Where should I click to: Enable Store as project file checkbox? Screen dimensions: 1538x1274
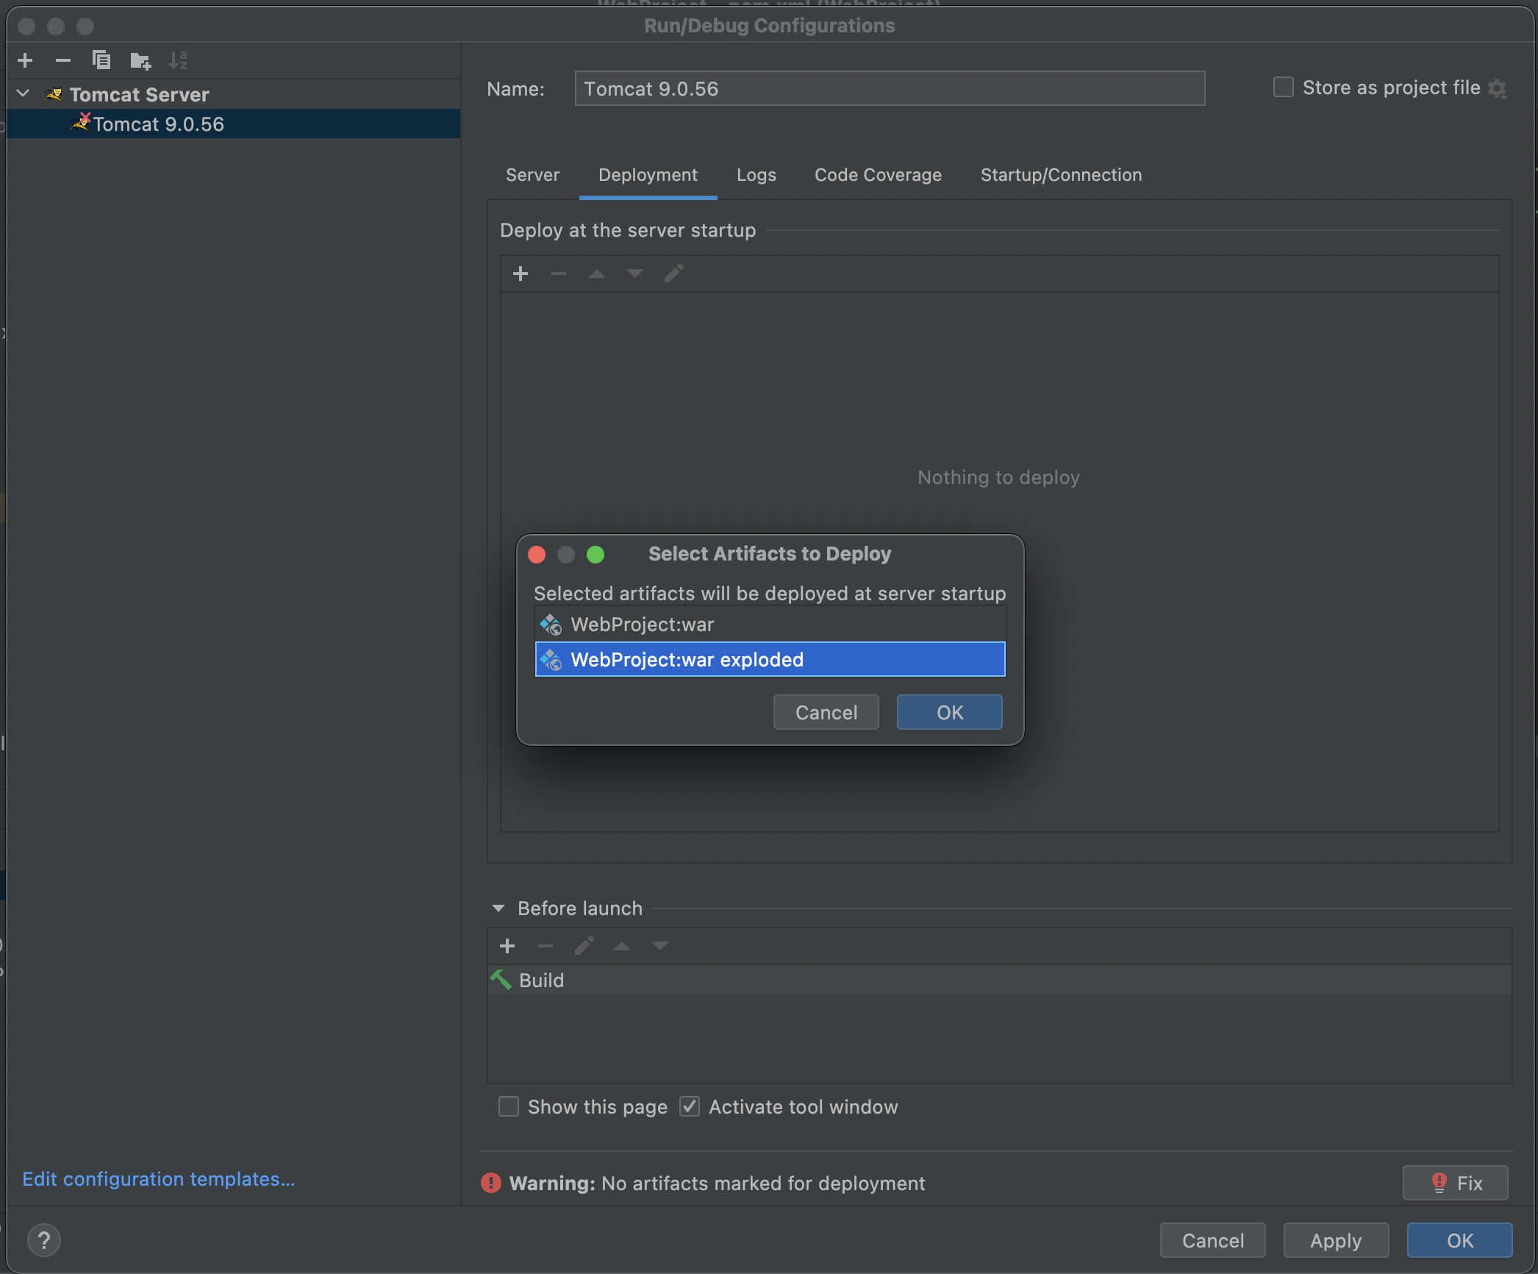click(1284, 88)
